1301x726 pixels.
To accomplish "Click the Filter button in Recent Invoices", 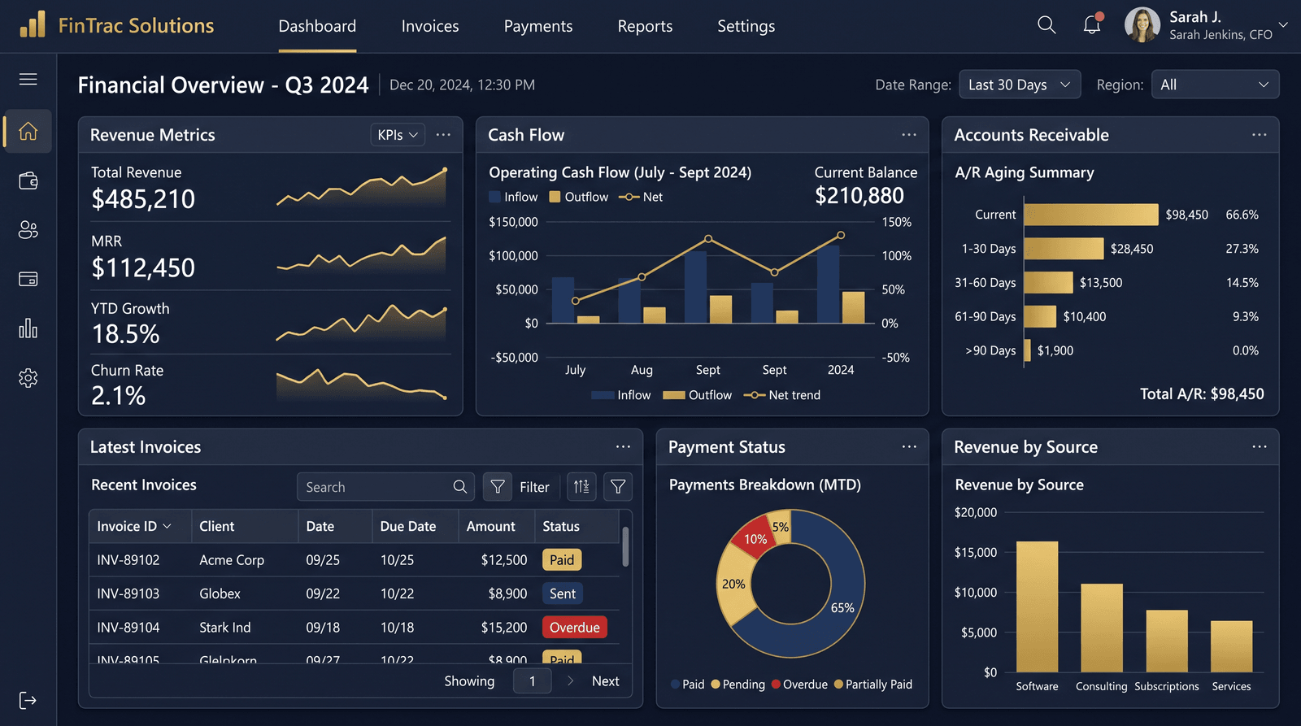I will click(521, 486).
